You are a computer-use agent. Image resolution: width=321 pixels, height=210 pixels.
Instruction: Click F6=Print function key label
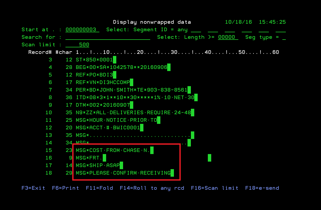(x=65, y=188)
